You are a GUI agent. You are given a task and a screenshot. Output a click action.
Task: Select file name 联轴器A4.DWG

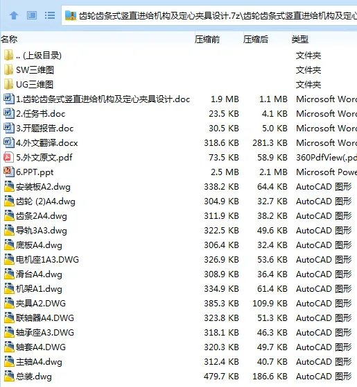45,318
